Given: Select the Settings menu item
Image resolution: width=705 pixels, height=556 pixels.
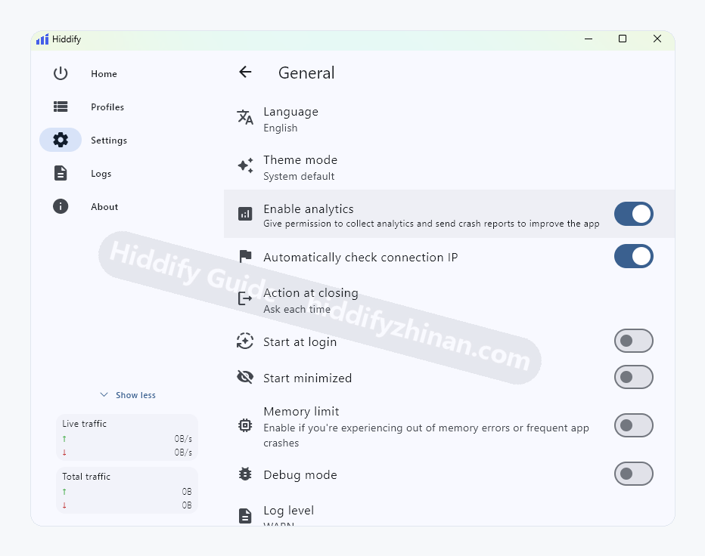Looking at the screenshot, I should [109, 140].
